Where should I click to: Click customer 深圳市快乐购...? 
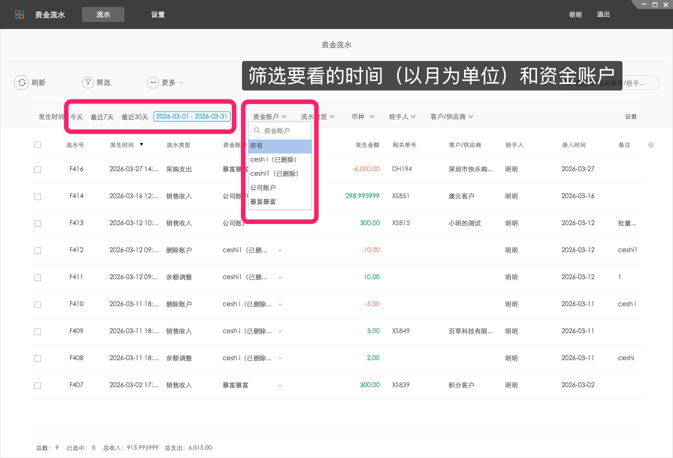click(x=470, y=169)
